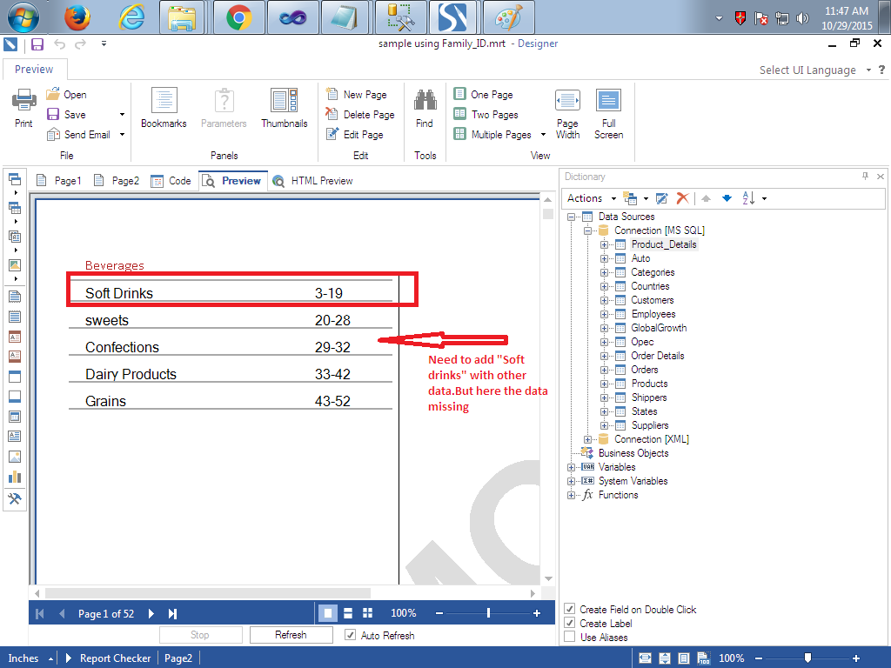Viewport: 891px width, 668px height.
Task: Move dictionary item down with blue arrow
Action: click(727, 198)
